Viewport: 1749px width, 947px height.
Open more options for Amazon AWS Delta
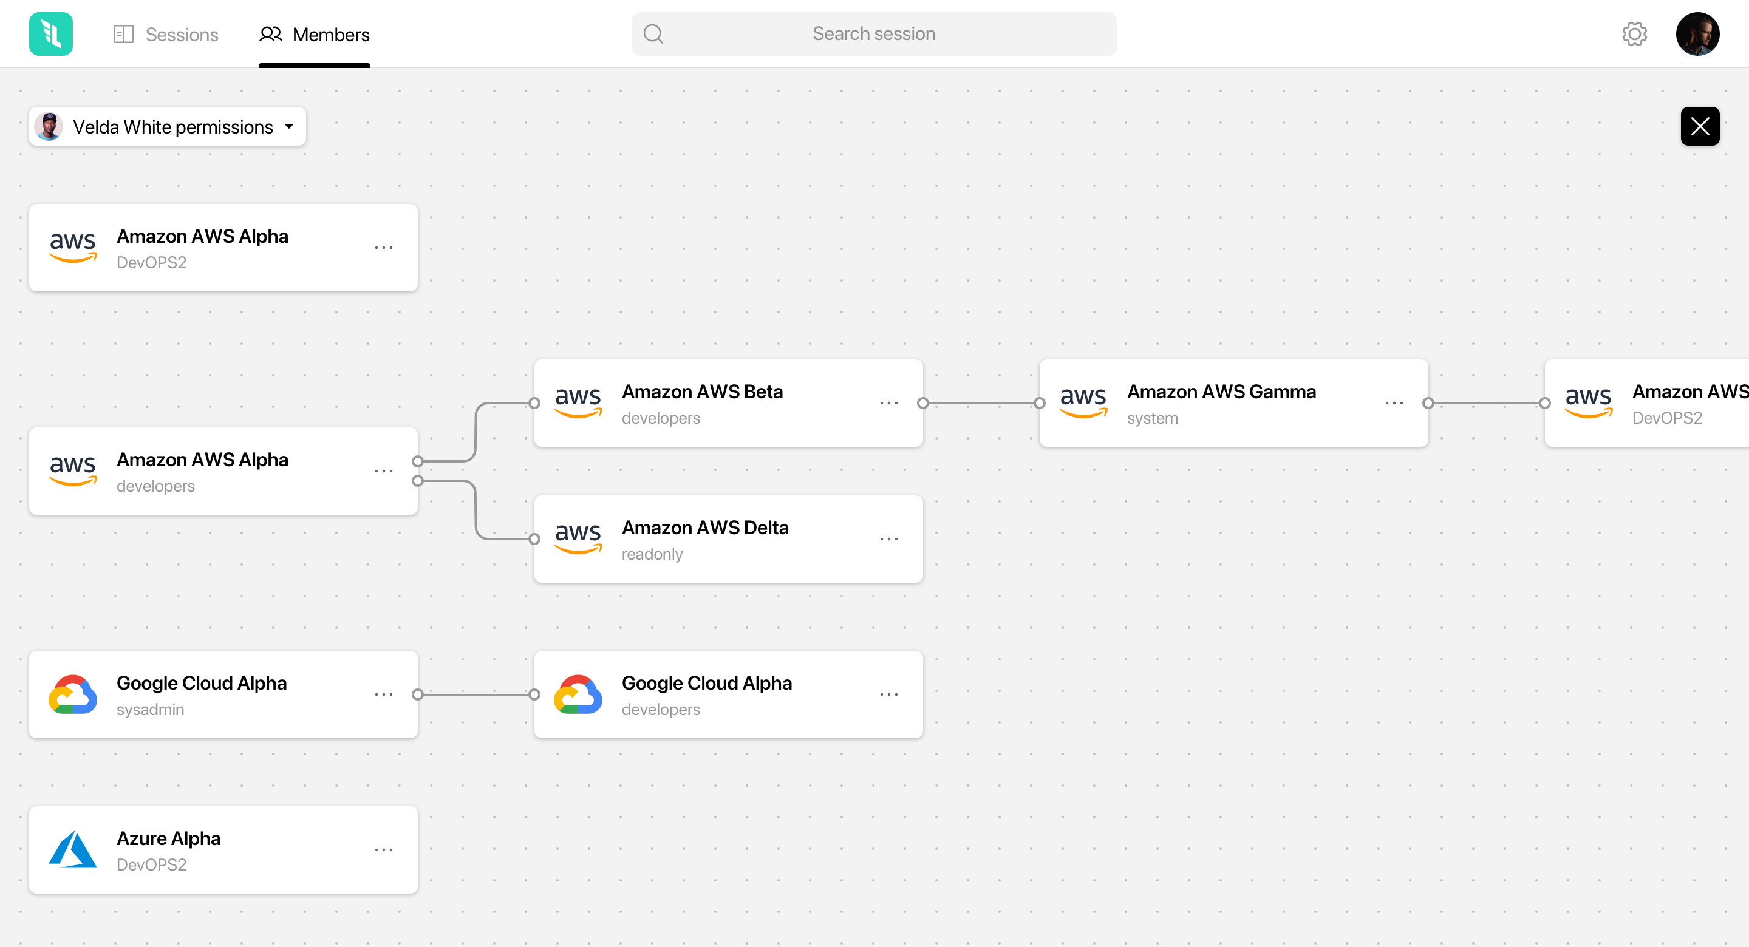[888, 539]
